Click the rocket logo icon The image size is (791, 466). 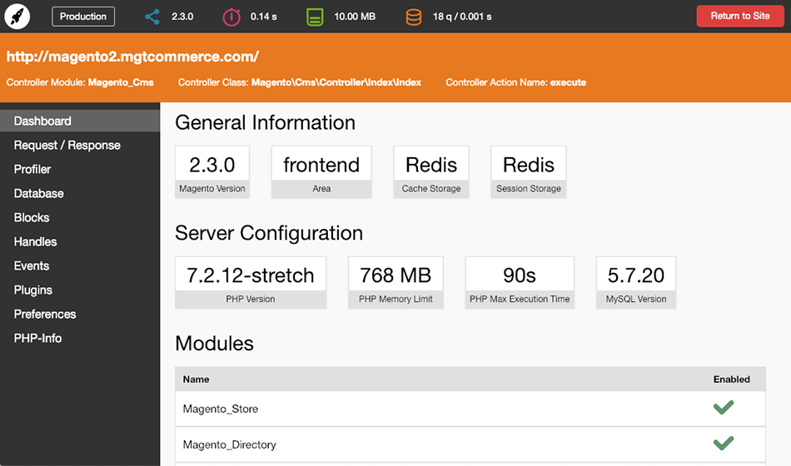tap(17, 16)
